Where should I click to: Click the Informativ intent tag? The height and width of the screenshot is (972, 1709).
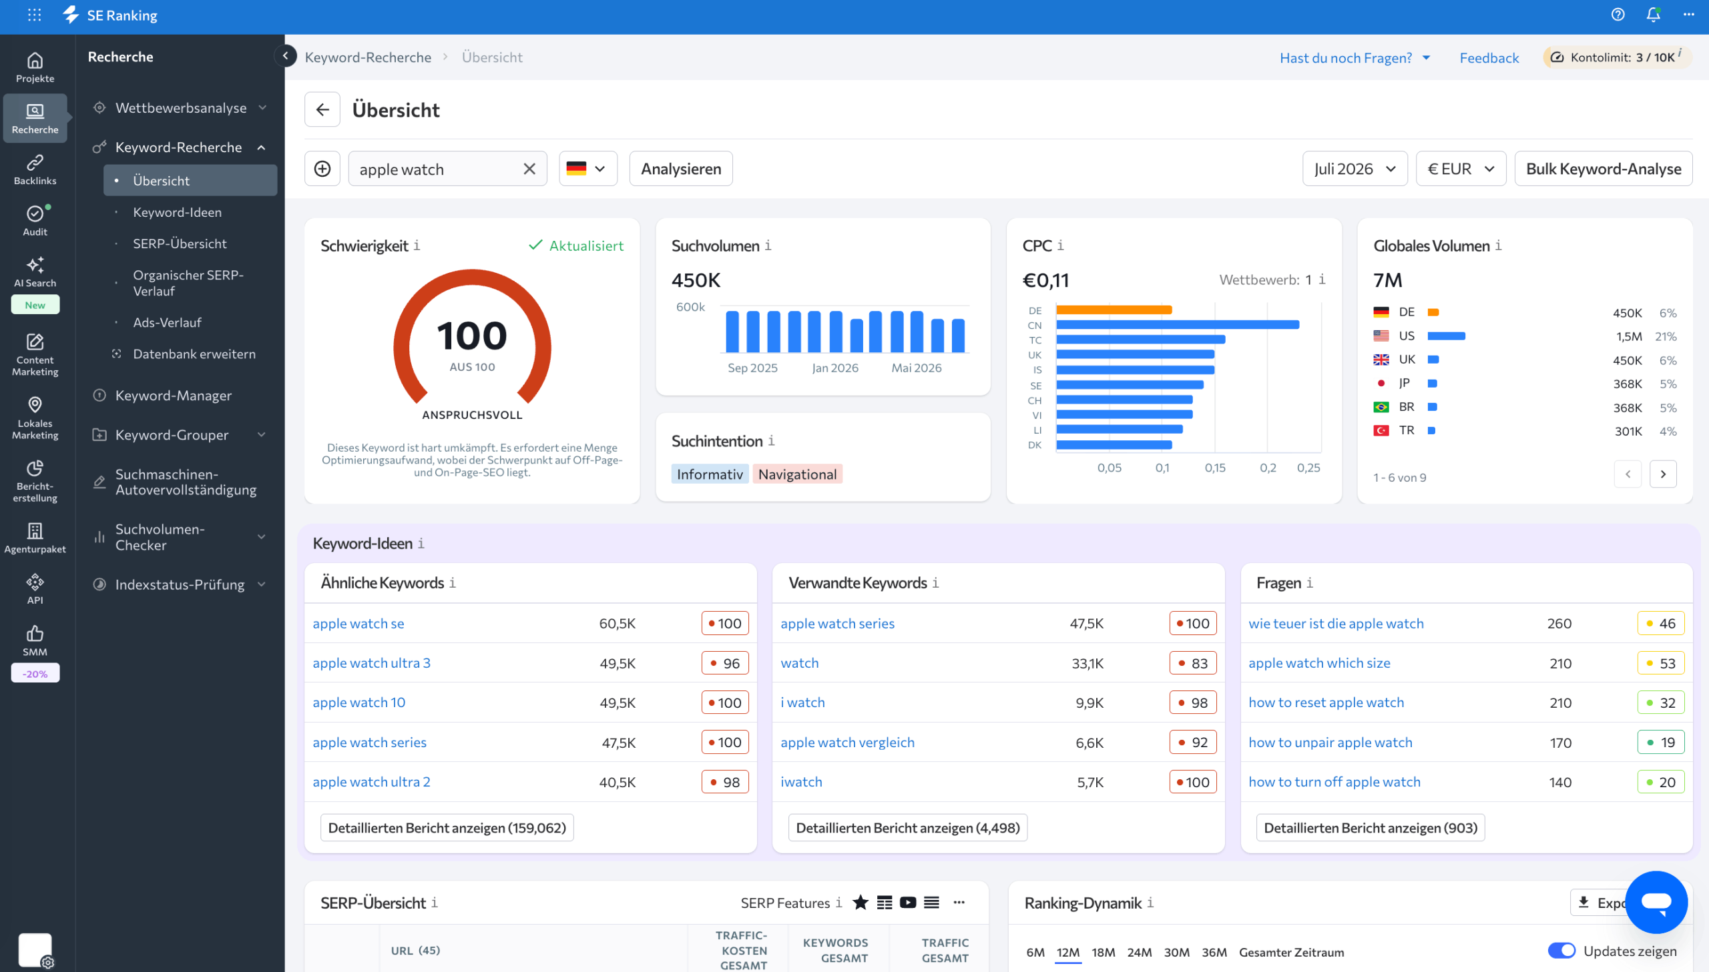pyautogui.click(x=709, y=474)
